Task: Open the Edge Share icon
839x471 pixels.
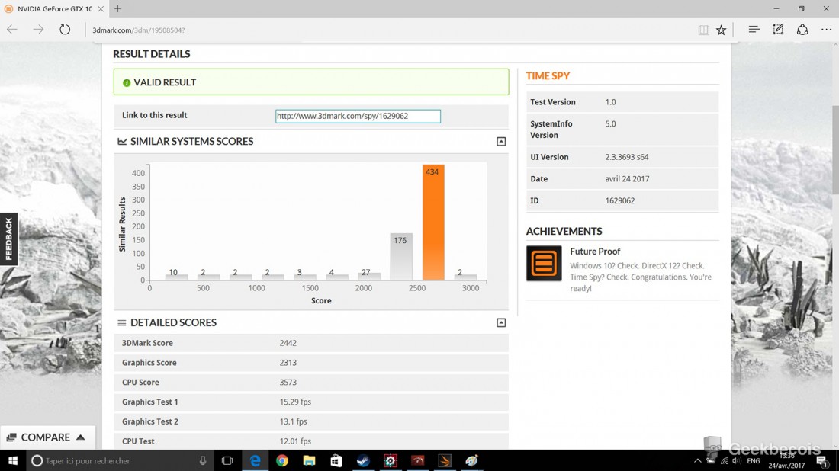Action: (802, 30)
